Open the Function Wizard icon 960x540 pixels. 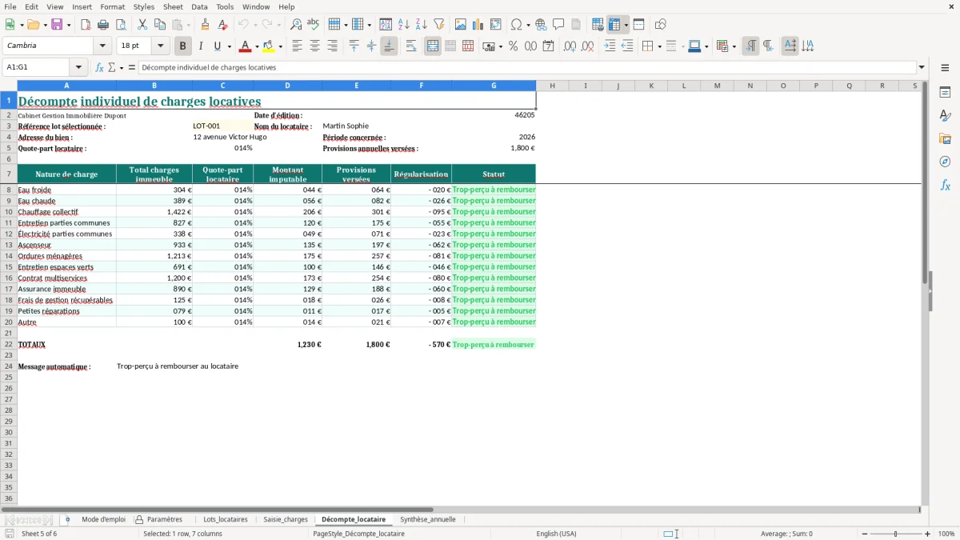point(100,67)
